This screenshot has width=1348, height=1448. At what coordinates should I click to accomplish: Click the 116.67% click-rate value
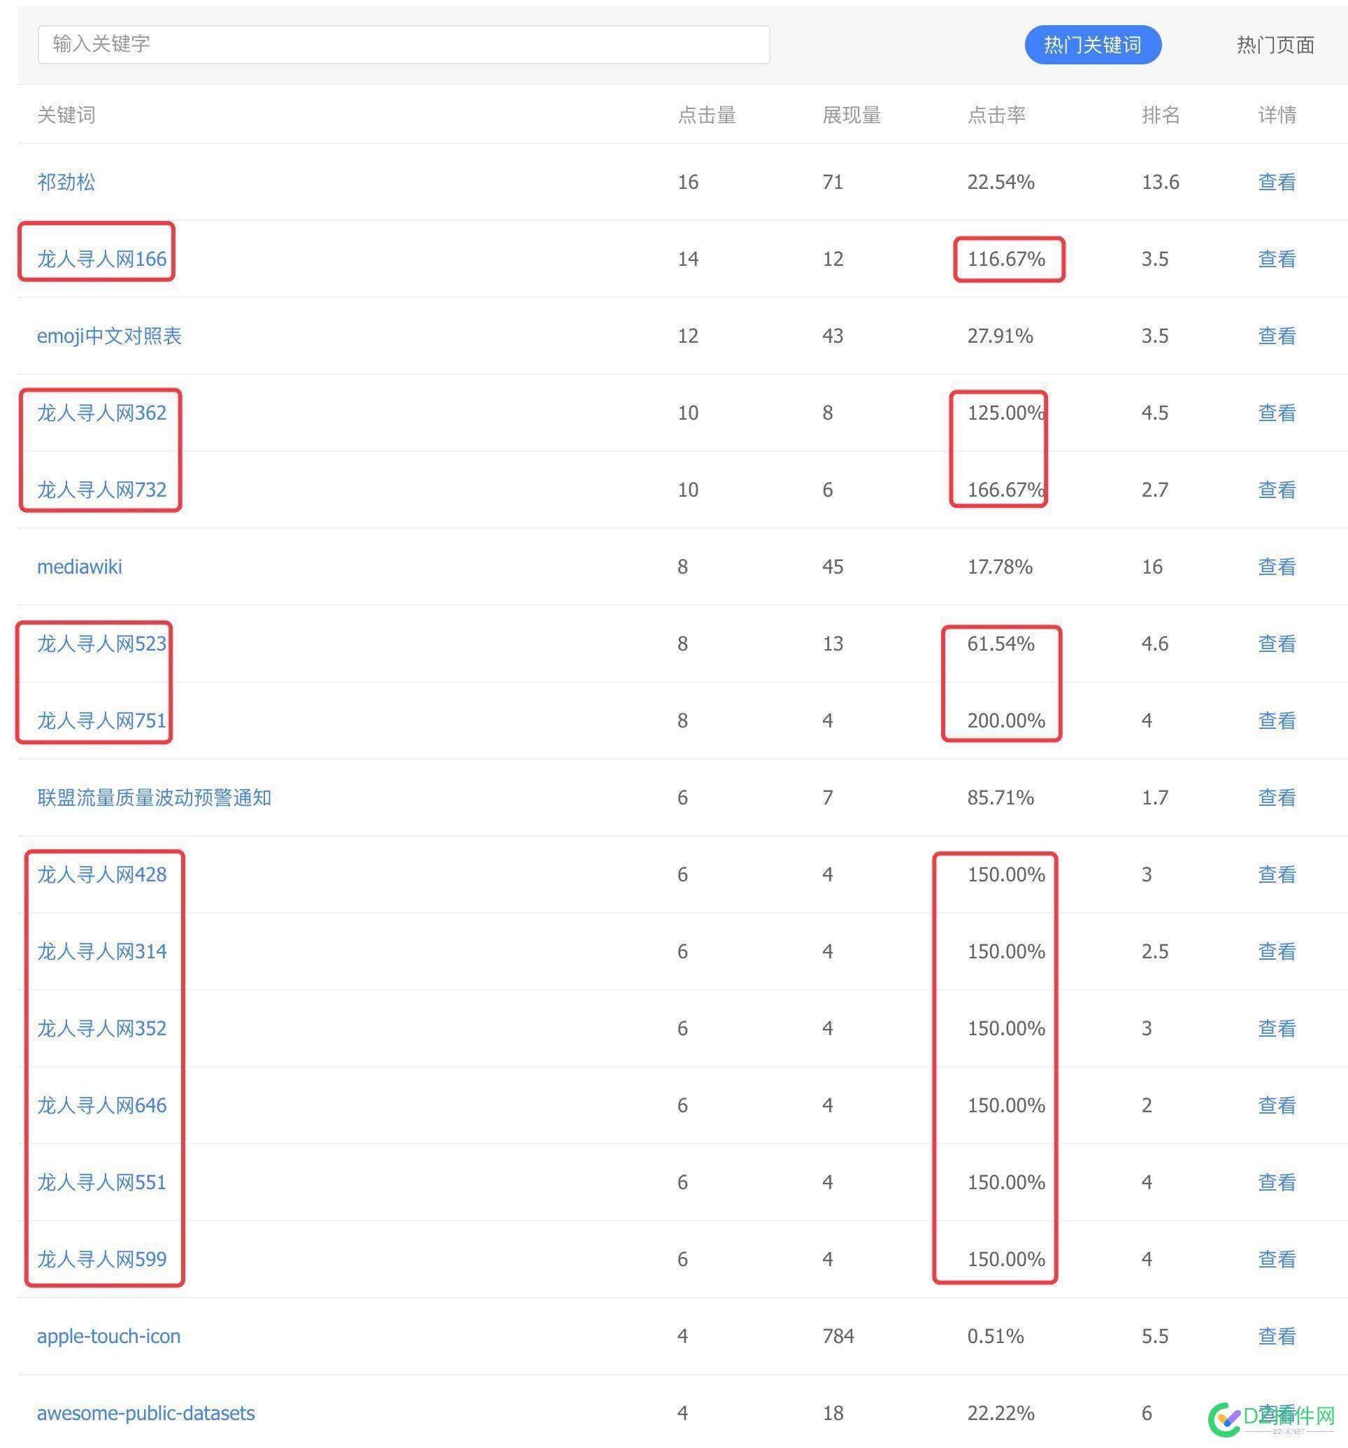[x=1005, y=260]
